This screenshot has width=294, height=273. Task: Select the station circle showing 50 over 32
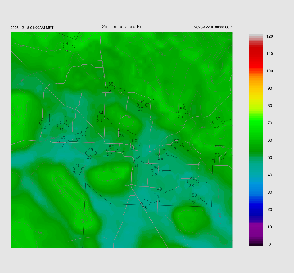pos(49,123)
